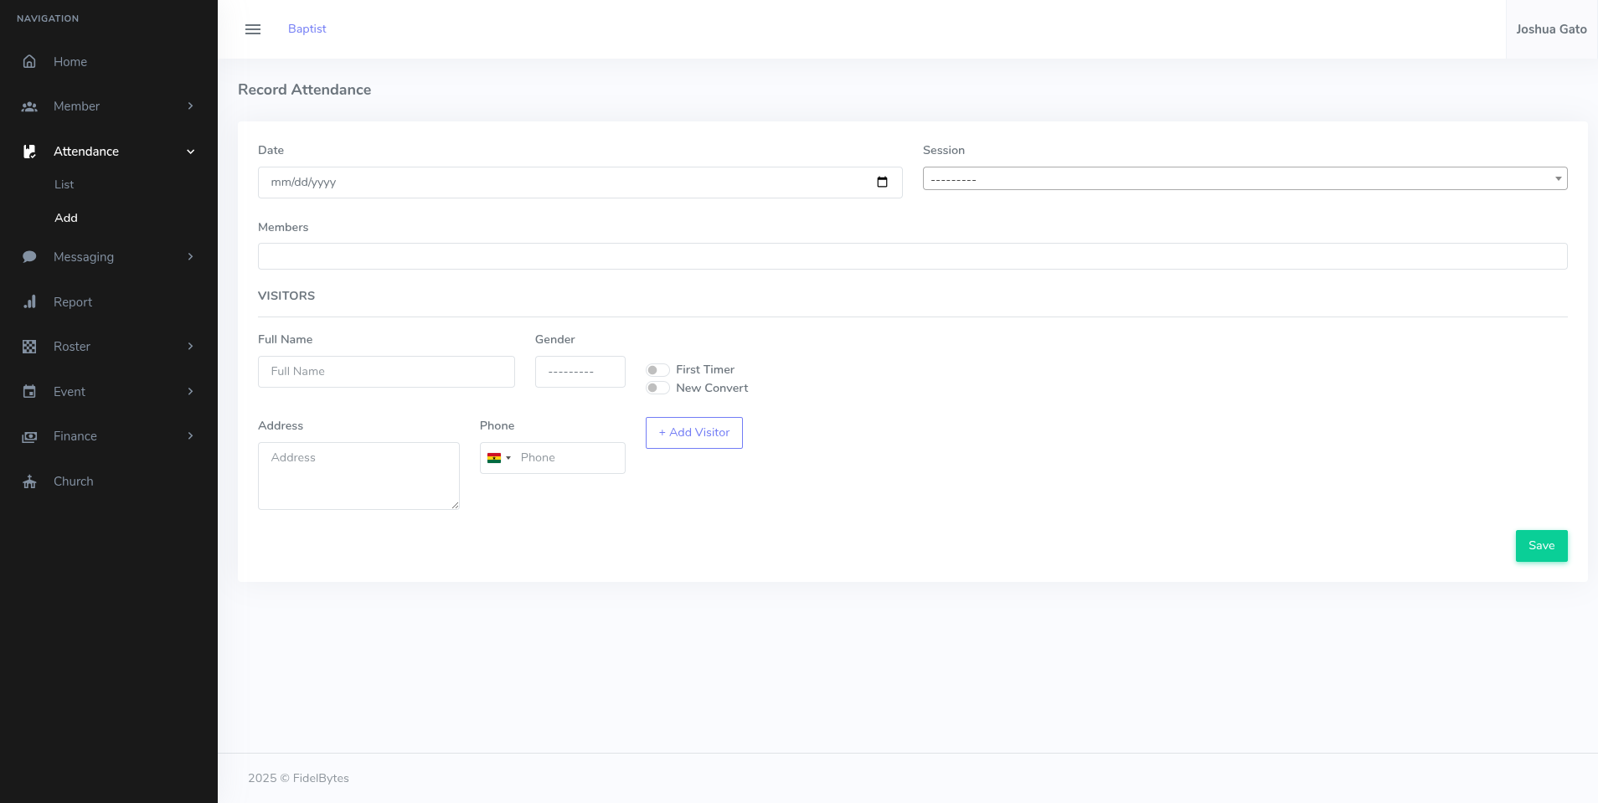The width and height of the screenshot is (1598, 803).
Task: Click the hamburger menu icon
Action: tap(252, 29)
